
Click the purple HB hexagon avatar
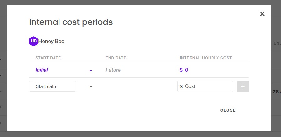pyautogui.click(x=33, y=41)
